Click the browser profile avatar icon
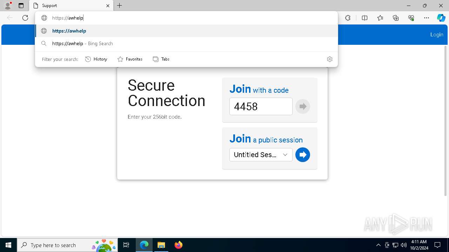Screen dimensions: 449x252 click(8, 6)
